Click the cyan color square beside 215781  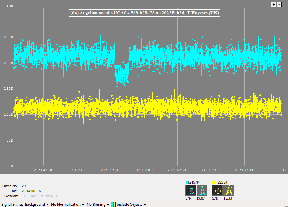pos(187,182)
